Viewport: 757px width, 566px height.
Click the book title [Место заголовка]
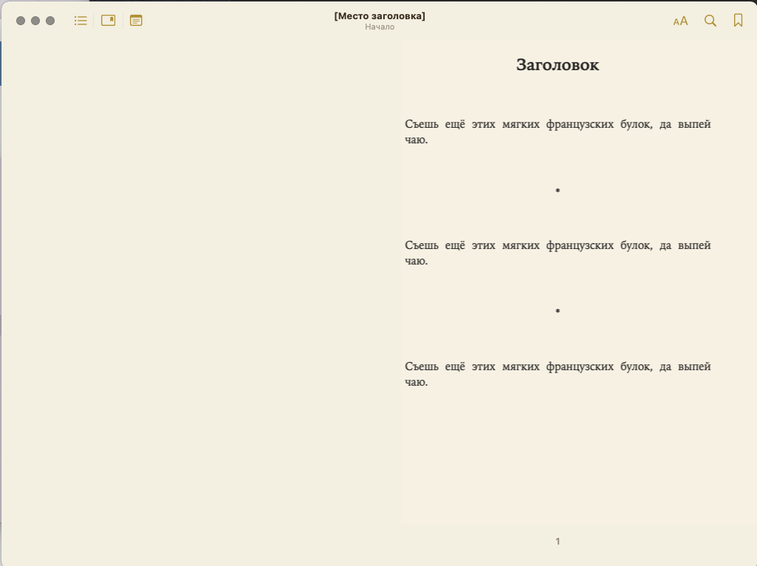click(380, 16)
